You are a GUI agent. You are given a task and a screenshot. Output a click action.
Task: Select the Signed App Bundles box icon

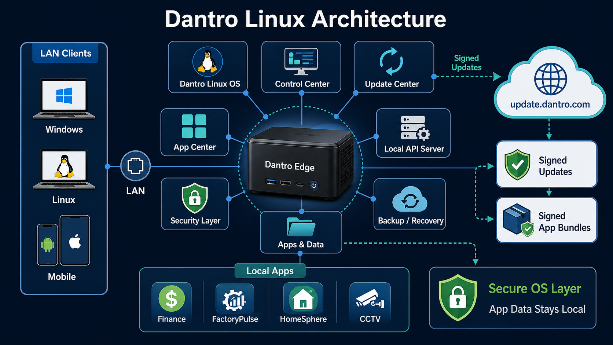click(x=518, y=220)
